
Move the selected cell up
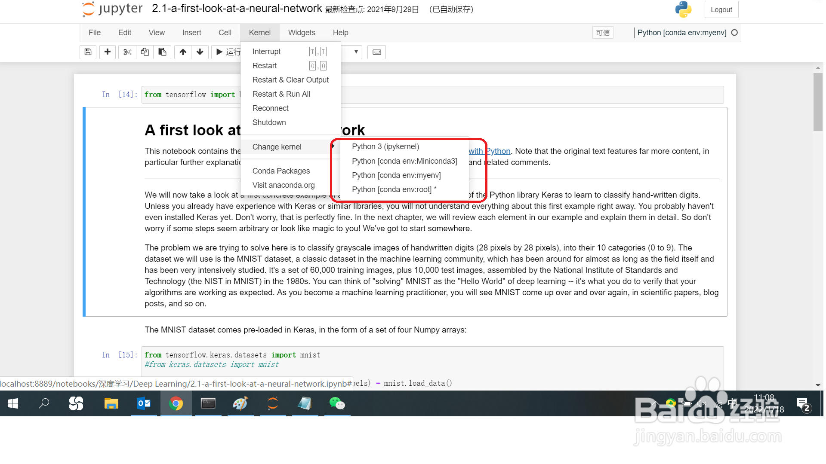pyautogui.click(x=183, y=52)
